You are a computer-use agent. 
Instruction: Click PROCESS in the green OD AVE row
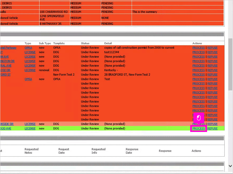[x=199, y=128]
